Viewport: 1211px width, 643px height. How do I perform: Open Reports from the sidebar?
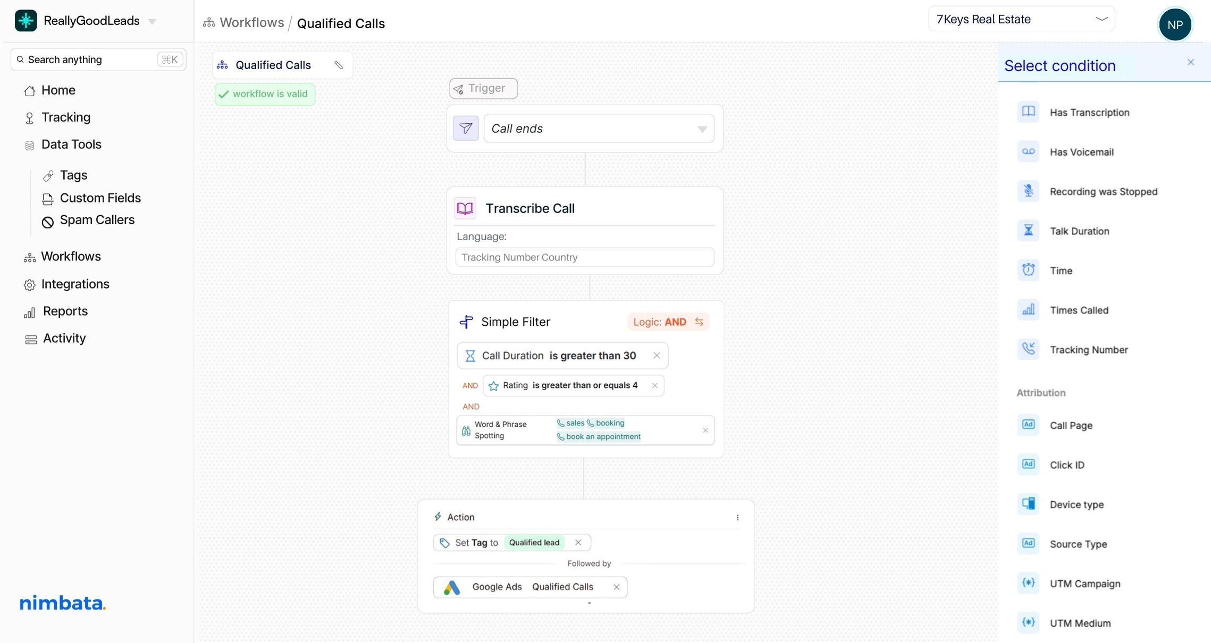point(65,311)
